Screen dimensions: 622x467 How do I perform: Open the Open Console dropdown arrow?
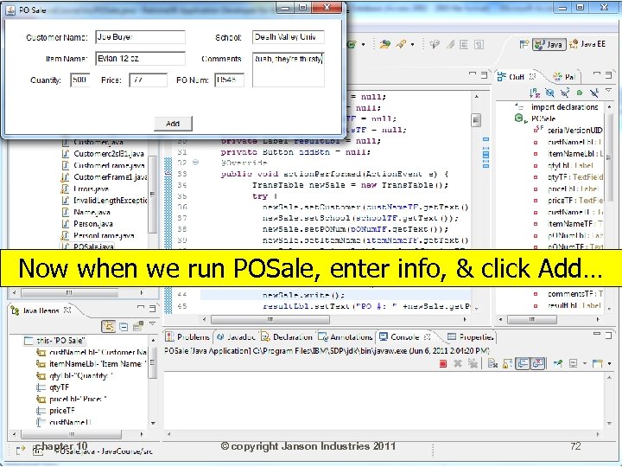tap(610, 363)
